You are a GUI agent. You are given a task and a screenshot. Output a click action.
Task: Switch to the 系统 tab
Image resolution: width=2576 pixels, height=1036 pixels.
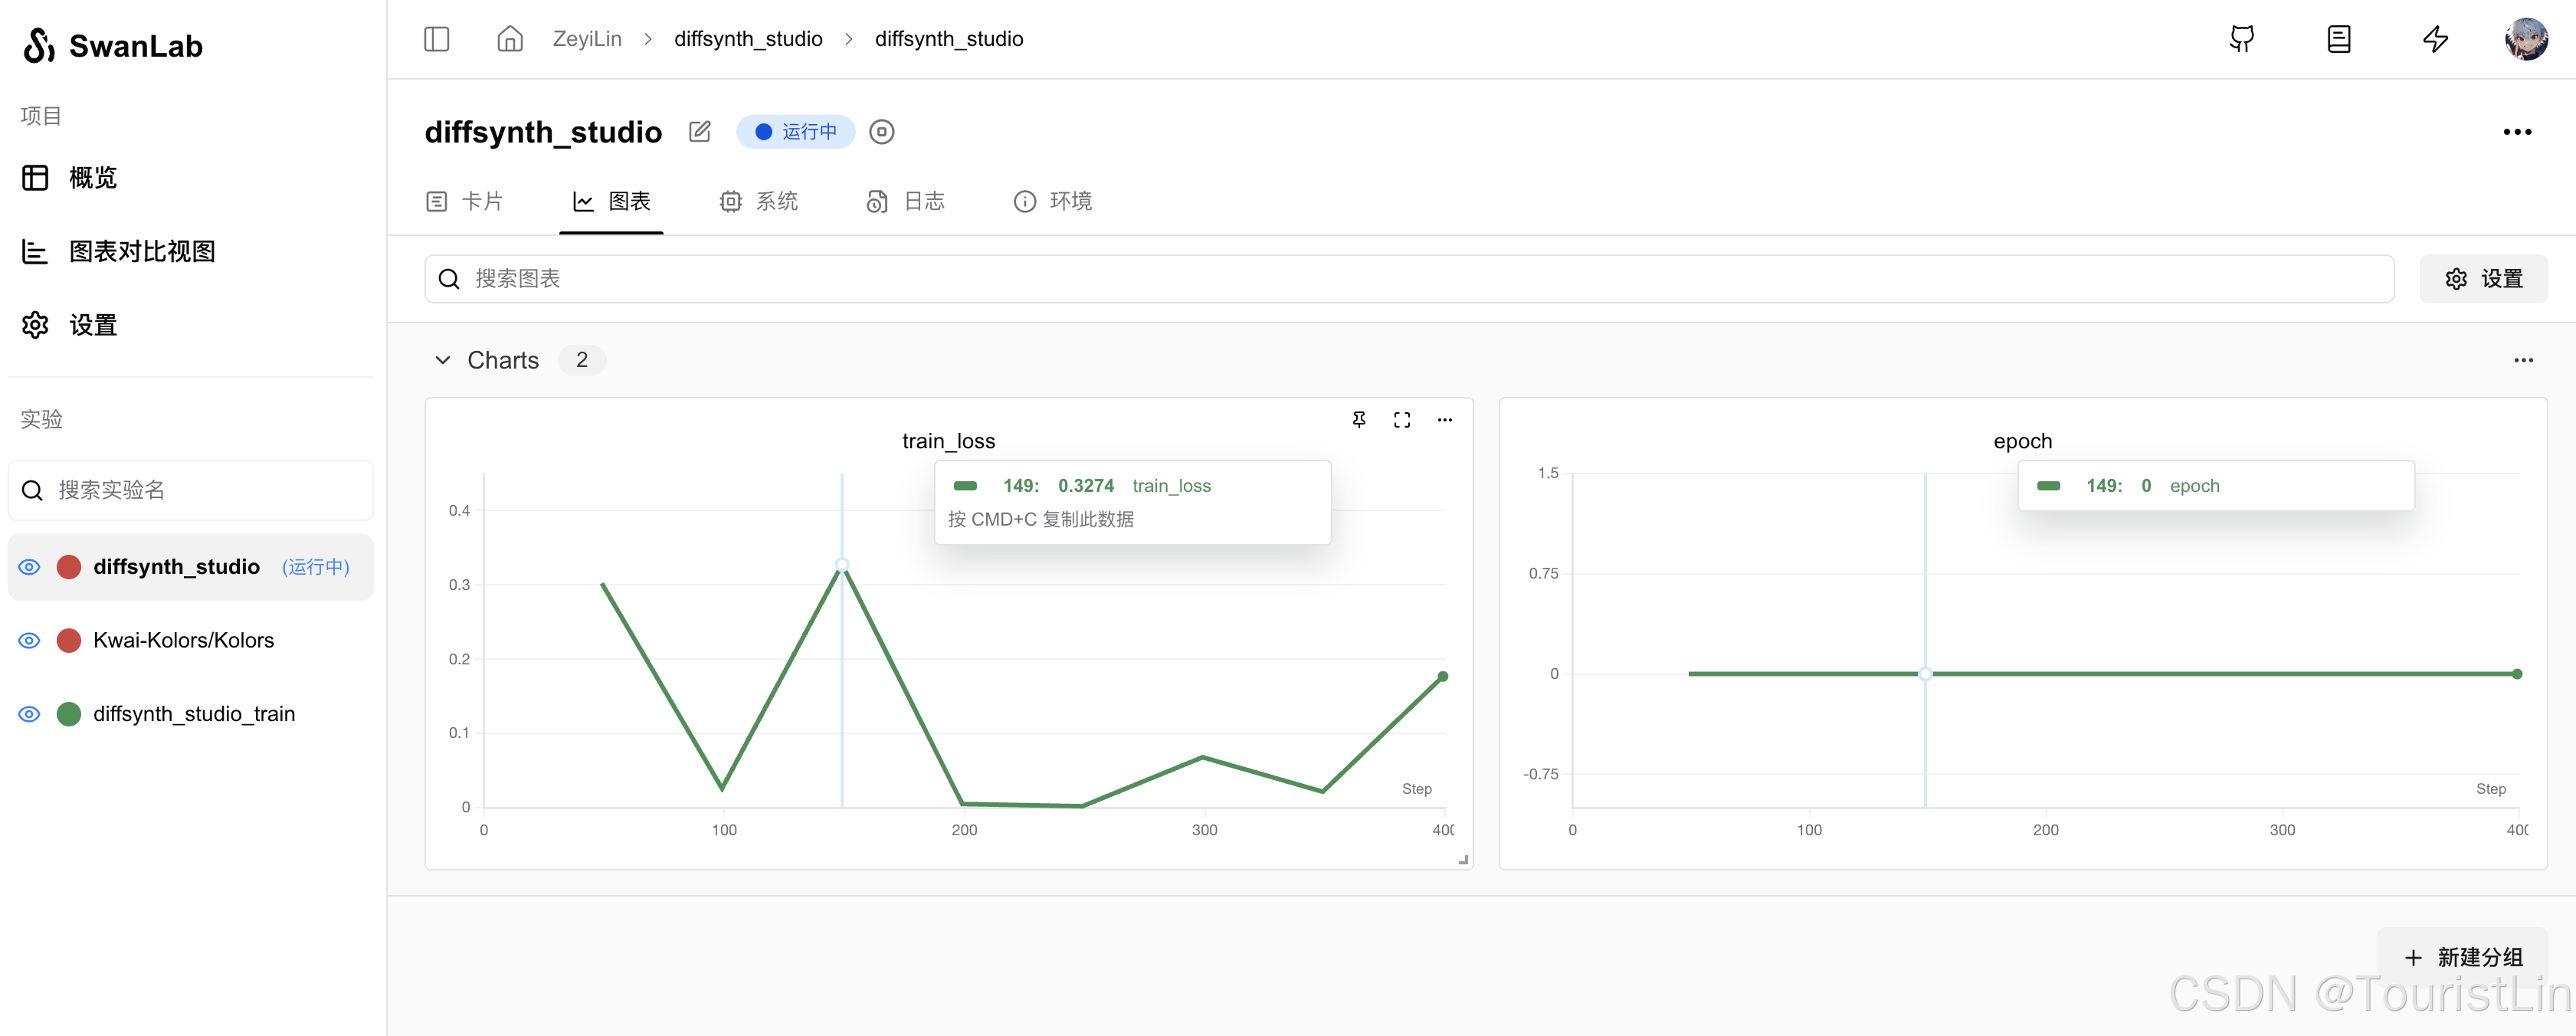click(759, 201)
